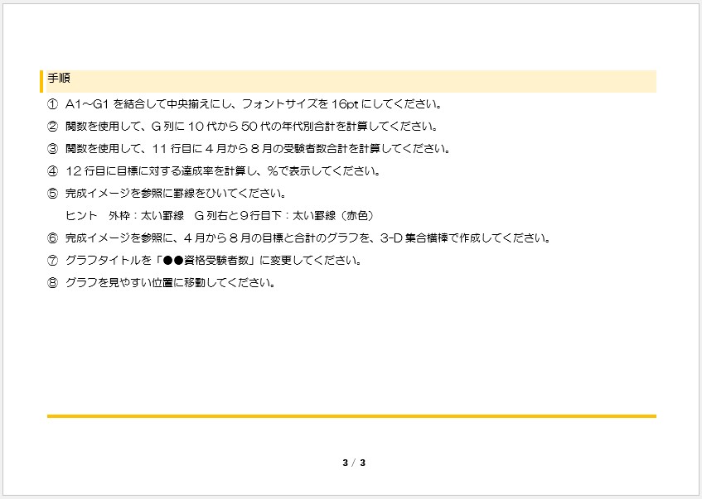Viewport: 702px width, 499px height.
Task: Click the step about moving the graph
Action: (169, 283)
